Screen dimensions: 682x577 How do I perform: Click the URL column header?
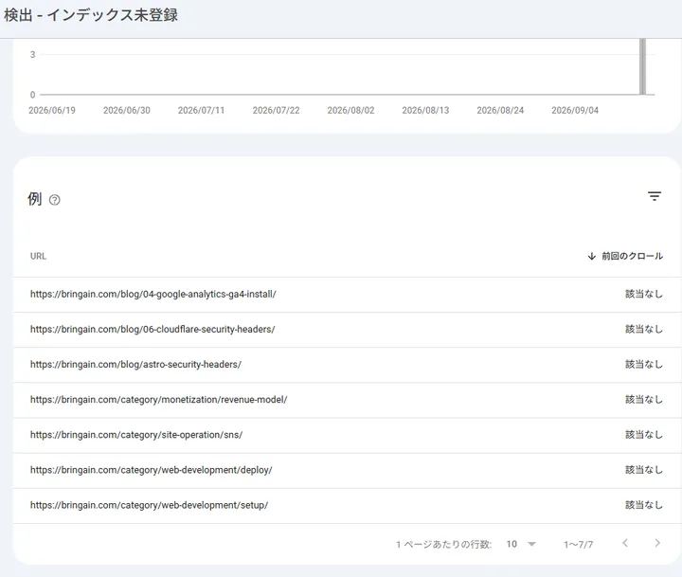(x=38, y=256)
